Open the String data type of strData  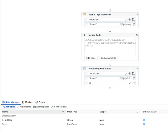pos(70,120)
